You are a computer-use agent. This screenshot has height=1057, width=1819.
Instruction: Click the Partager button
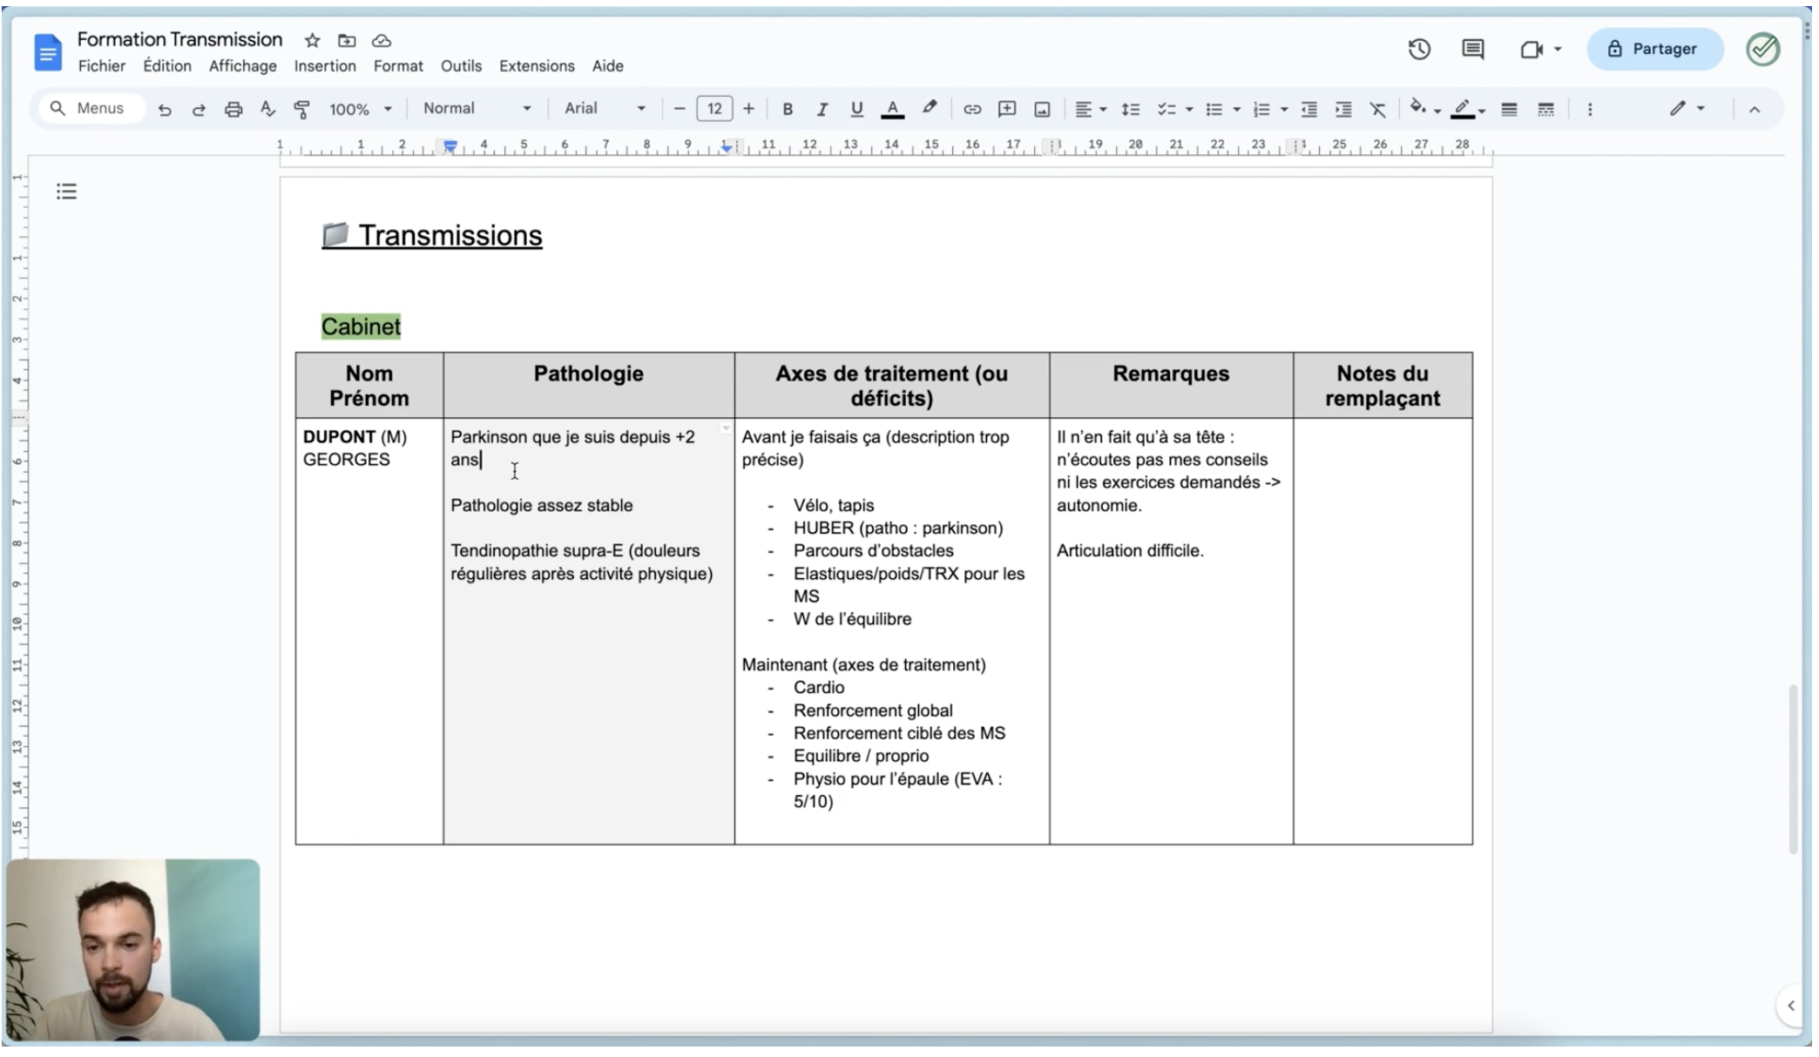point(1653,49)
